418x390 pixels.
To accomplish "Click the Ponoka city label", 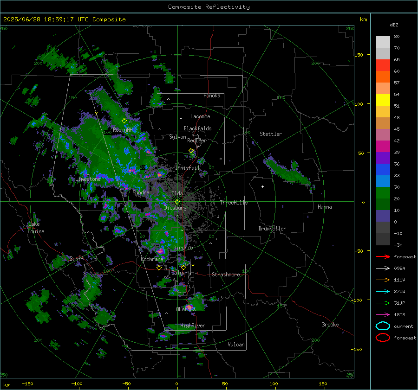I will click(212, 96).
